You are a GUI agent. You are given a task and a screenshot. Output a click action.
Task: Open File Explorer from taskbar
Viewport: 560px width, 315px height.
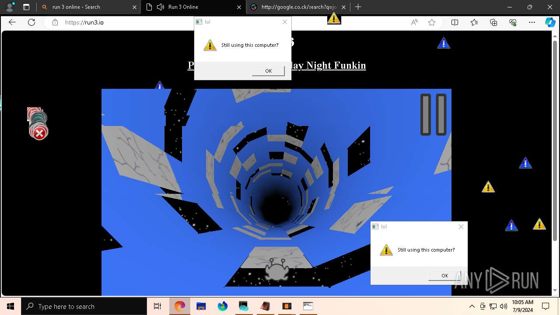point(201,306)
